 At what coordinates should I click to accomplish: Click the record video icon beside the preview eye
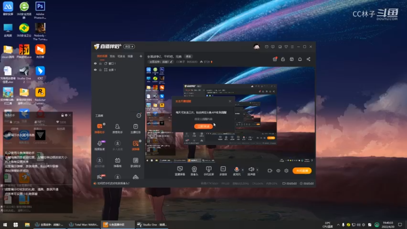click(270, 170)
